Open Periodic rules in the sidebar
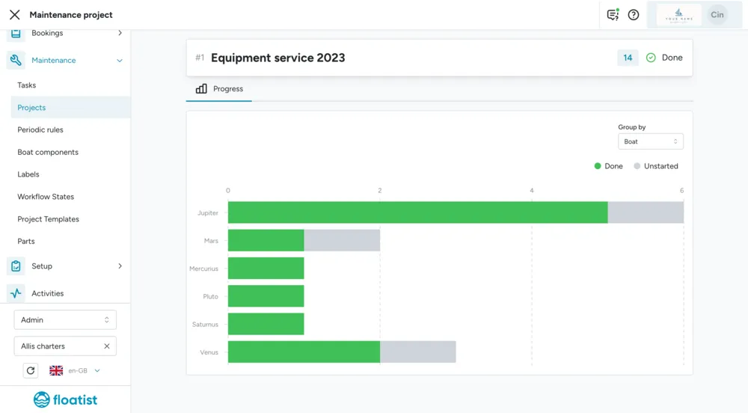 coord(40,129)
